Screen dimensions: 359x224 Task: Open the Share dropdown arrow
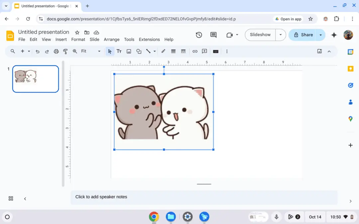coord(320,35)
